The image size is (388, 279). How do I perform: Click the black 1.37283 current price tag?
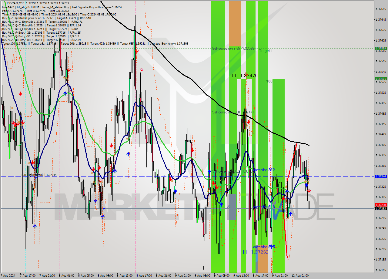(381, 208)
